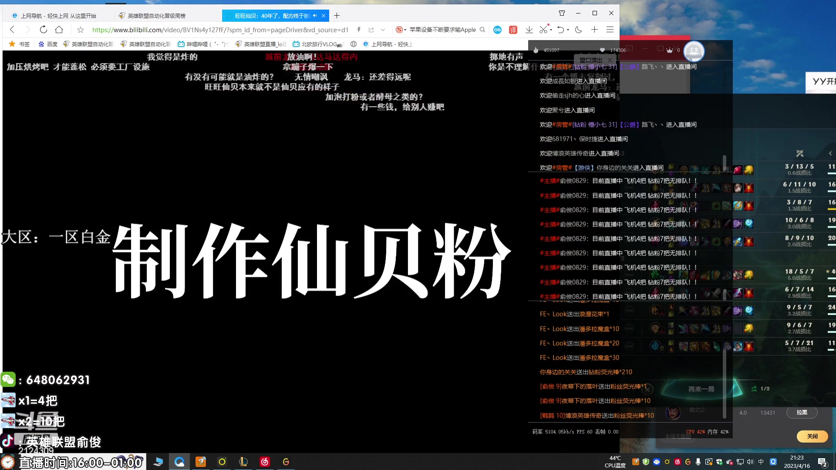The width and height of the screenshot is (836, 470).
Task: Click the round avatar floating icon
Action: coord(694,51)
